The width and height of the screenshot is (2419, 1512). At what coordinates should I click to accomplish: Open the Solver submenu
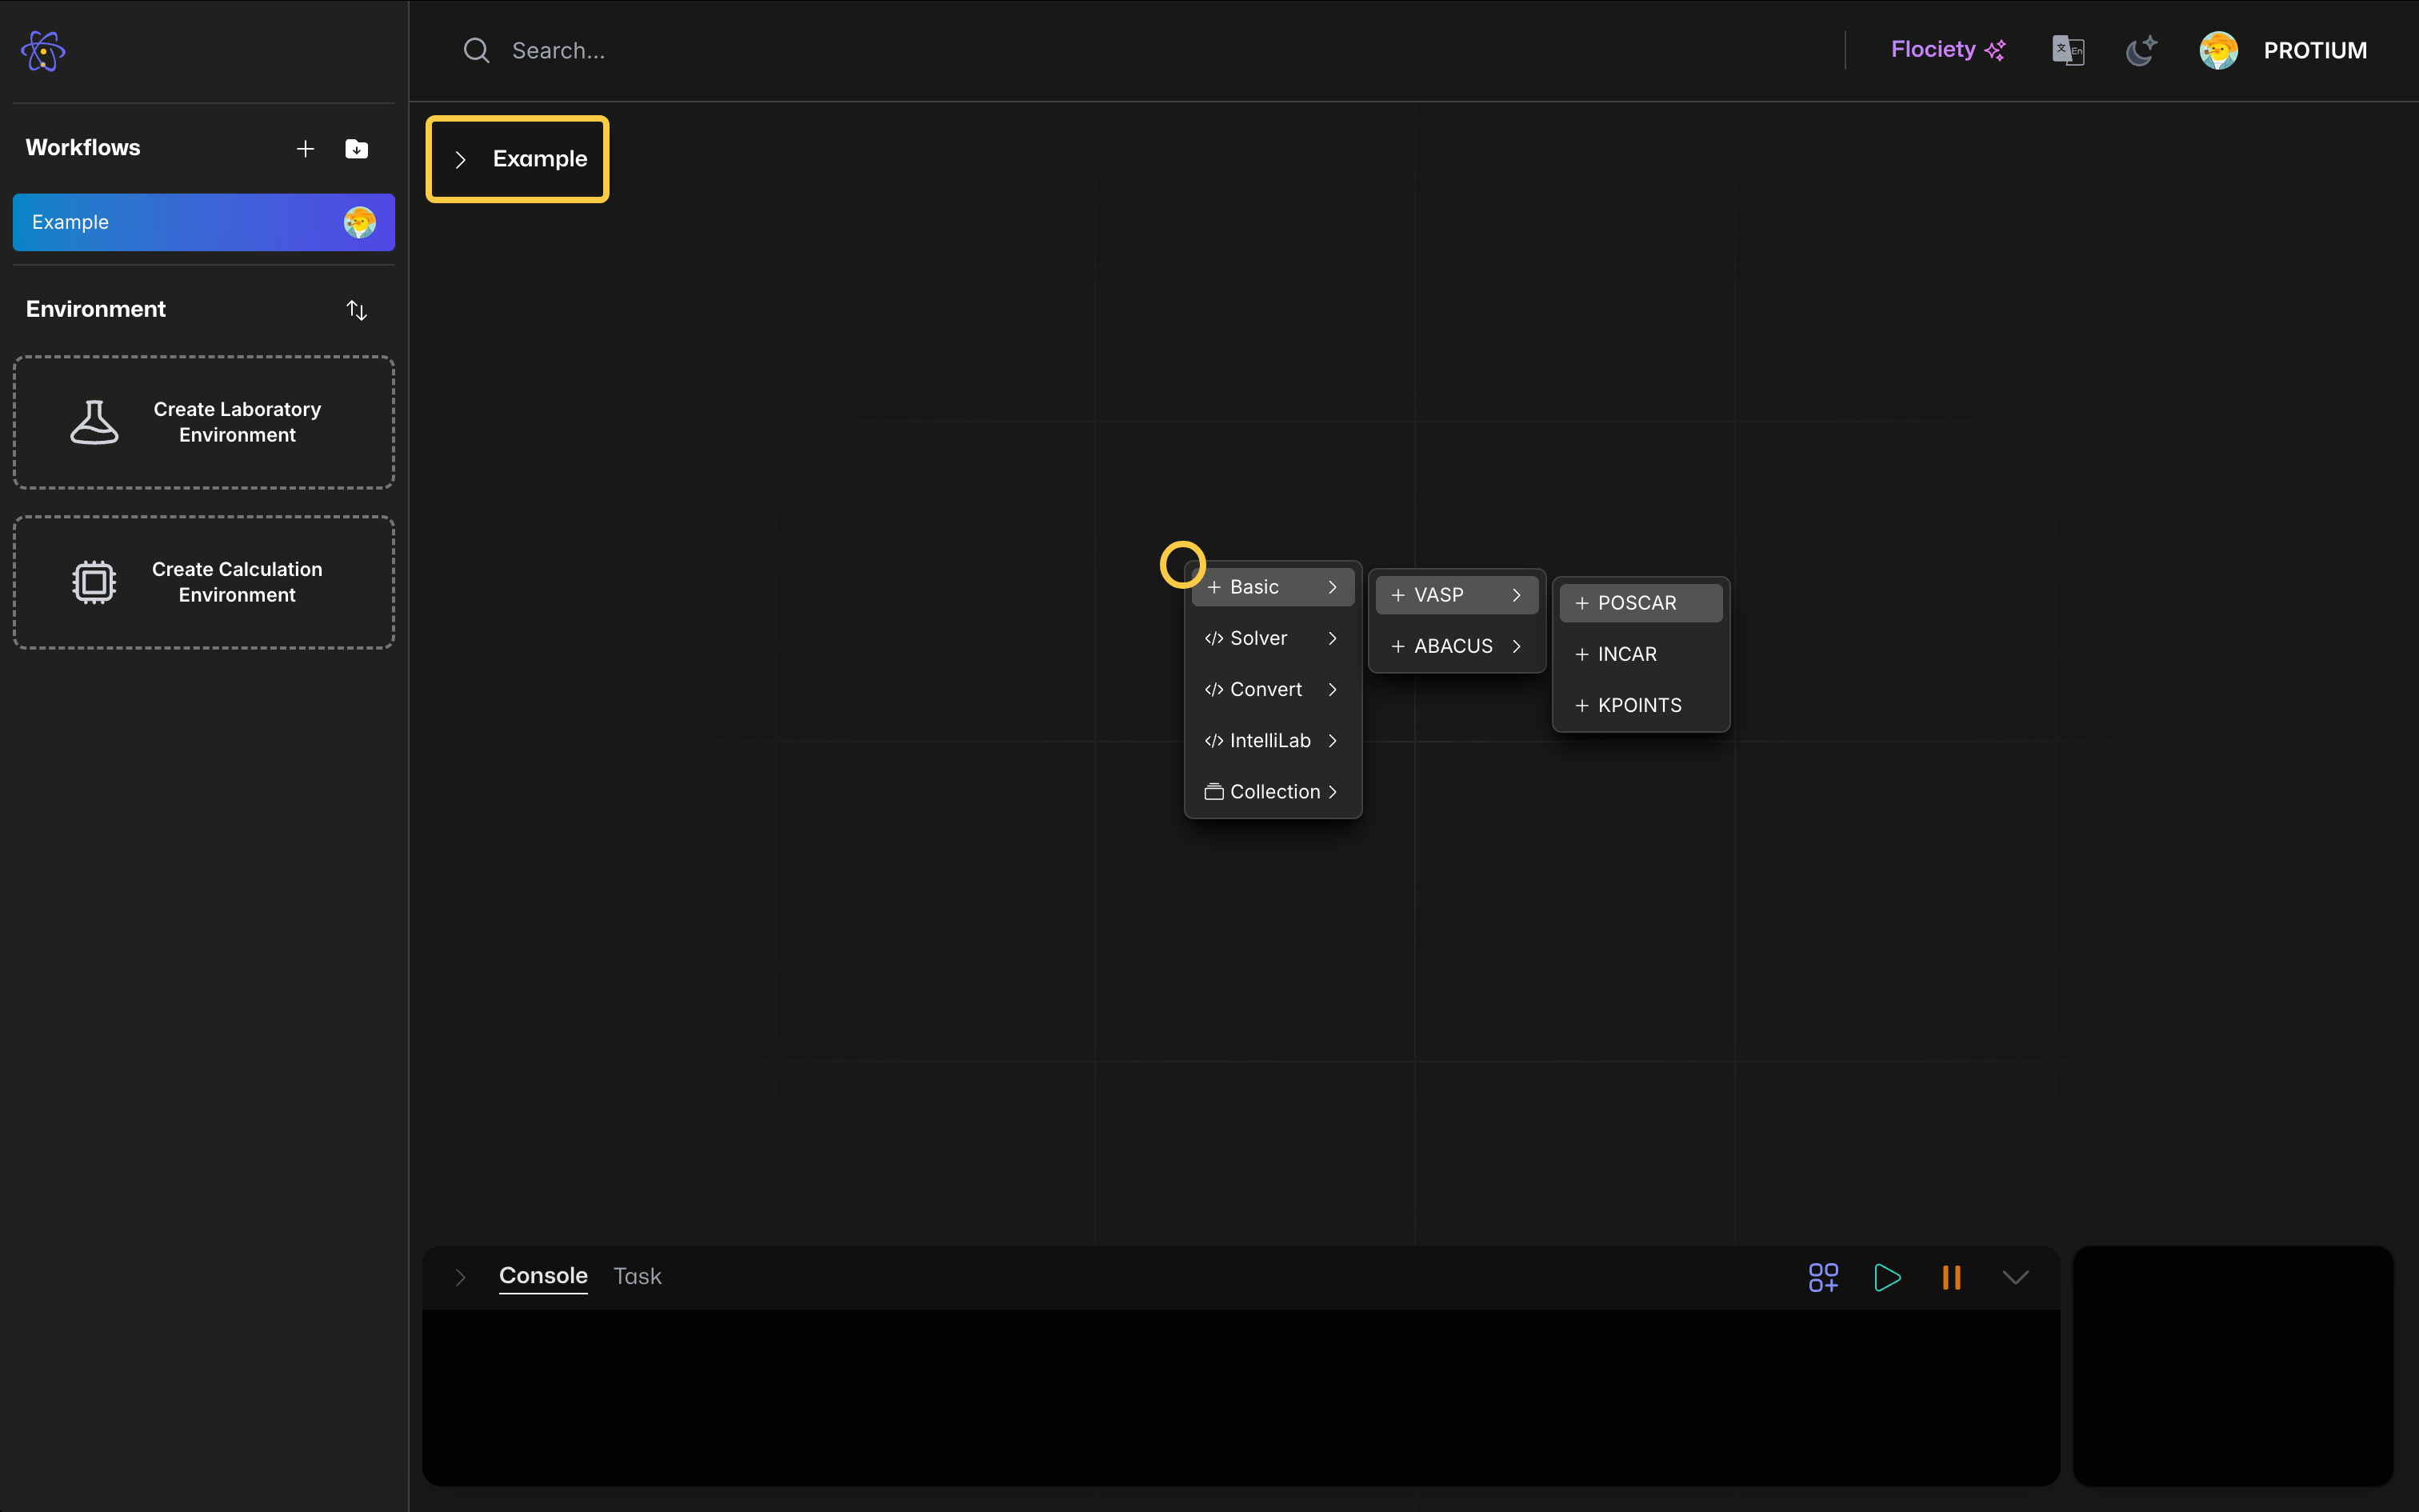[x=1271, y=638]
